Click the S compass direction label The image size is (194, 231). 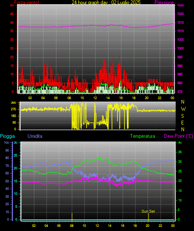click(x=183, y=116)
